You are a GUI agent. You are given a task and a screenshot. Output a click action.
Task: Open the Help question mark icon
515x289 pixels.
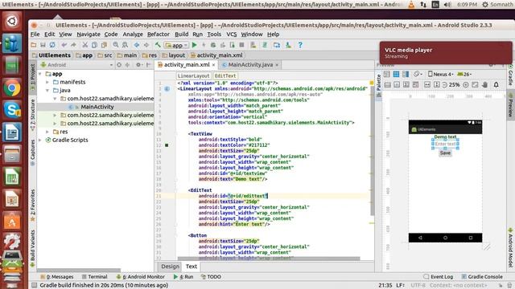pyautogui.click(x=300, y=45)
